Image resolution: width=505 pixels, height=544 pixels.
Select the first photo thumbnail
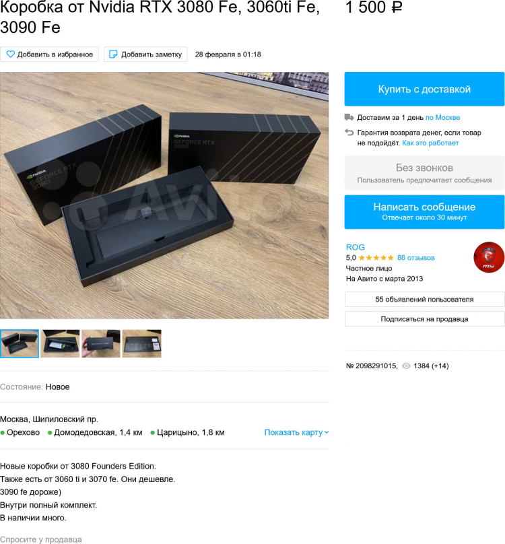pos(20,343)
